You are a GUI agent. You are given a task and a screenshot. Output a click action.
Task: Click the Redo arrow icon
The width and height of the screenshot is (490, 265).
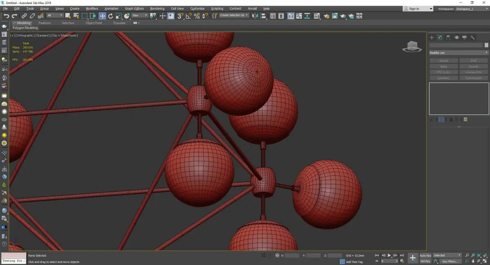14,16
